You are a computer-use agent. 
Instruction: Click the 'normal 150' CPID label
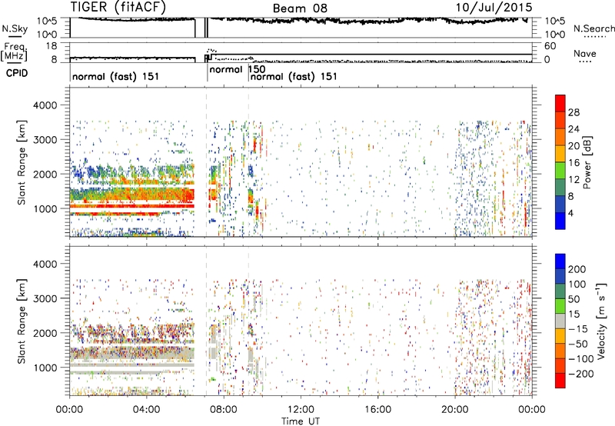tap(238, 69)
